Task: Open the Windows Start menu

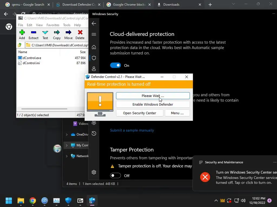Action: click(9, 201)
